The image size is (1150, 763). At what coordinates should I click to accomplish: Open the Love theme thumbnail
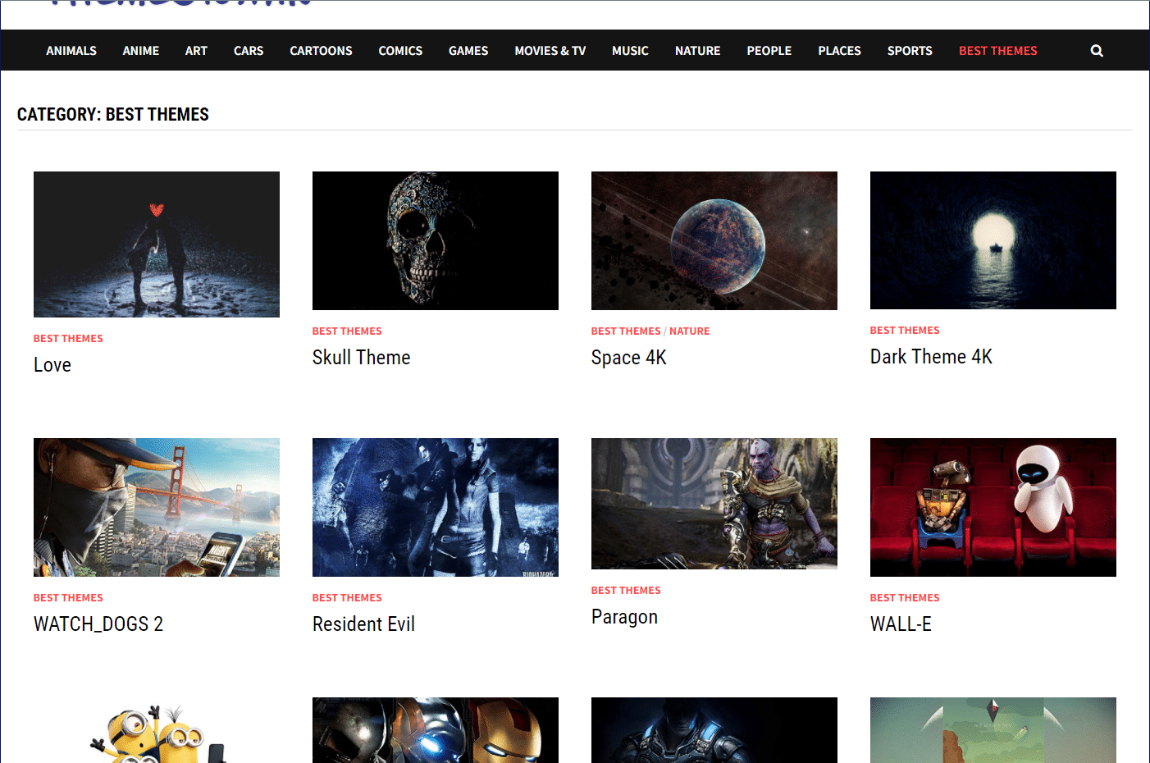(157, 244)
